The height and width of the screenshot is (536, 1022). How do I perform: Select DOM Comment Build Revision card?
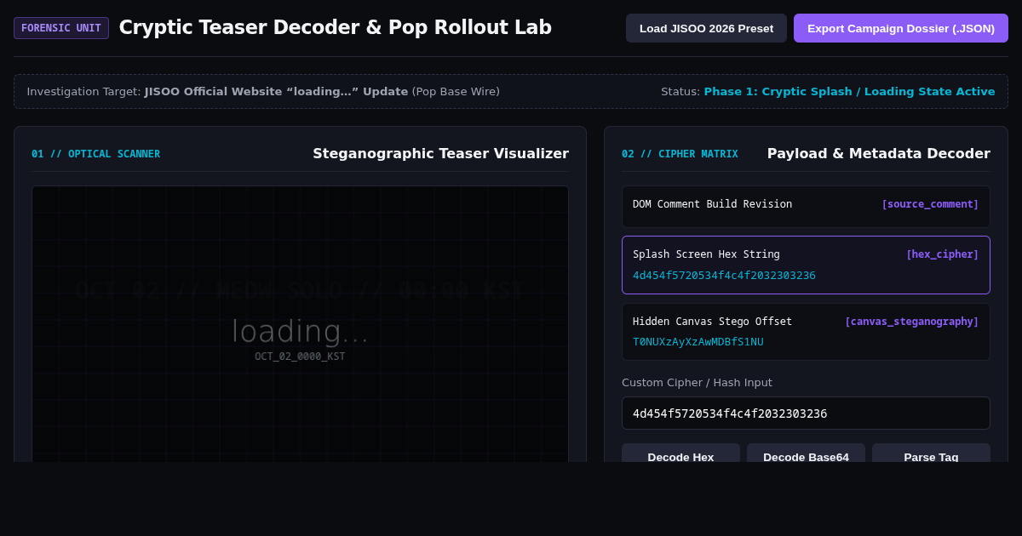point(806,207)
